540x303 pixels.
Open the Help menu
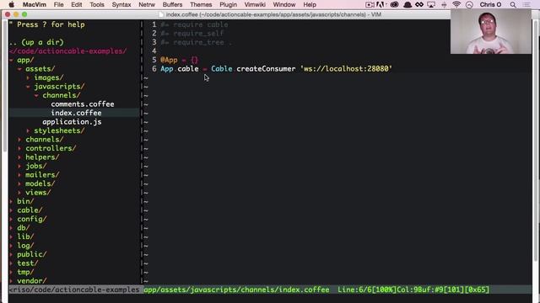click(x=310, y=4)
